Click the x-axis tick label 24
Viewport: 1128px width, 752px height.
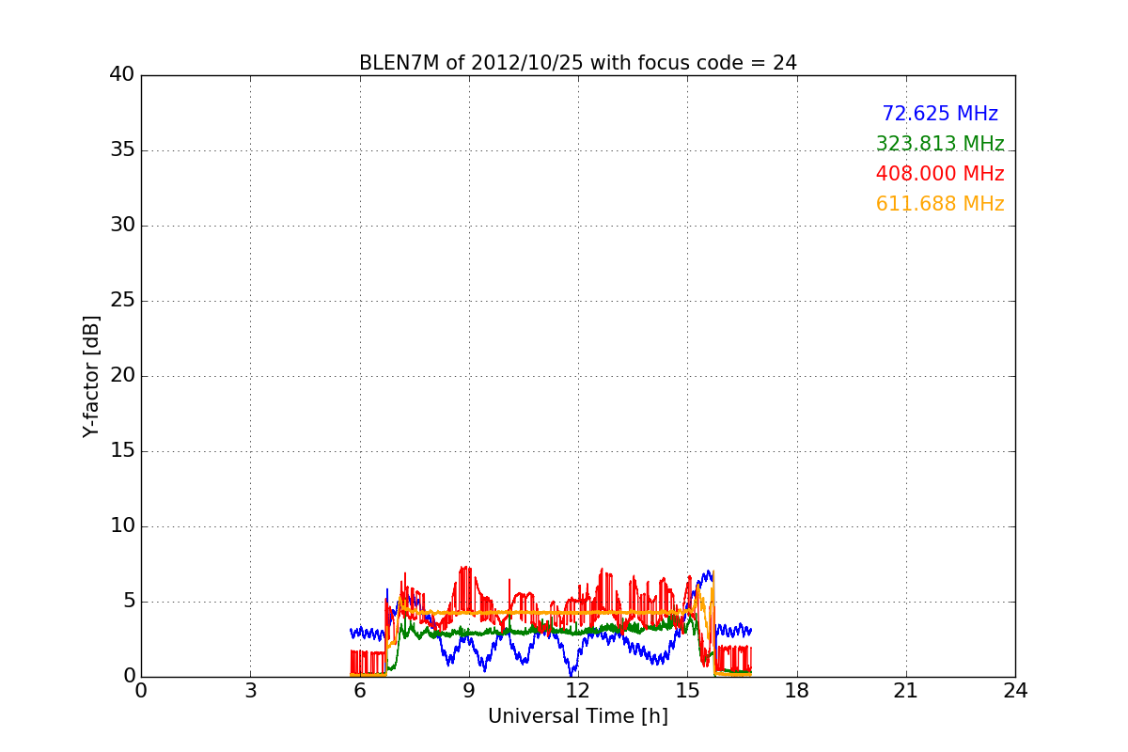click(x=1015, y=691)
